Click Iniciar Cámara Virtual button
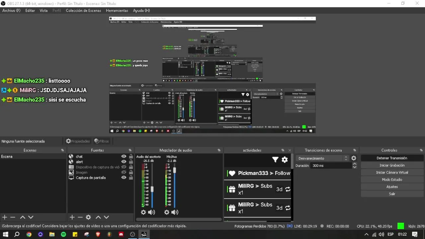The image size is (425, 239). coord(392,173)
